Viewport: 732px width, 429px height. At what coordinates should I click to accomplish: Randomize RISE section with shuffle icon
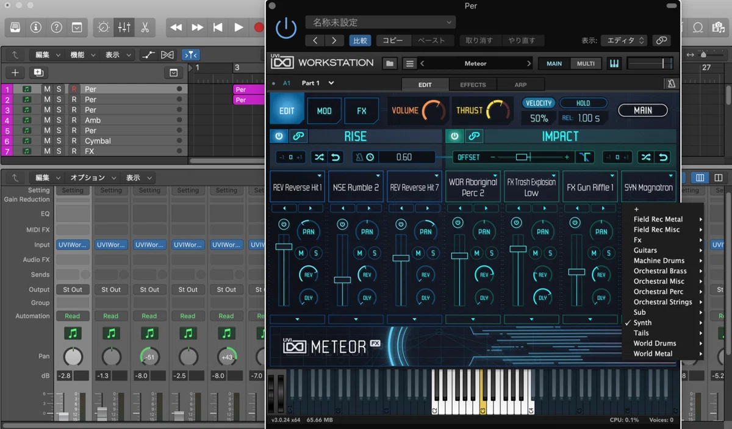(318, 157)
